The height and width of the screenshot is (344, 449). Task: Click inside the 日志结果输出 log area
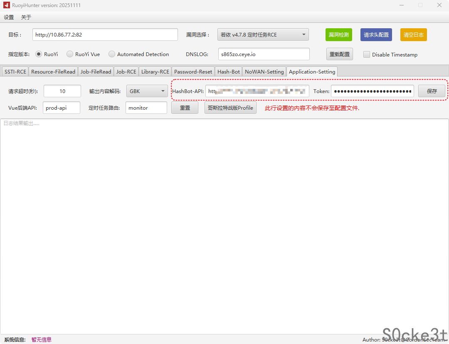[224, 226]
